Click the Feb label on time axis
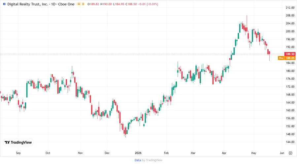 (x=166, y=153)
